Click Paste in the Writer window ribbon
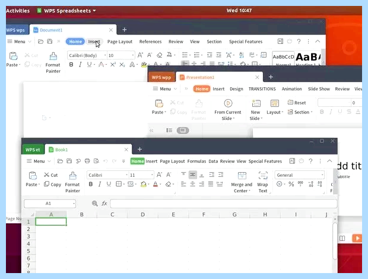 (13, 59)
